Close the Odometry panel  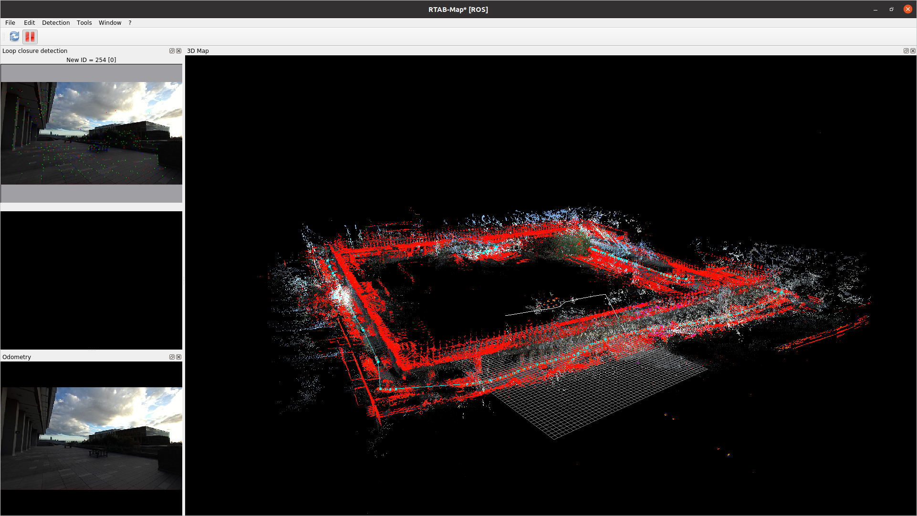(x=179, y=357)
